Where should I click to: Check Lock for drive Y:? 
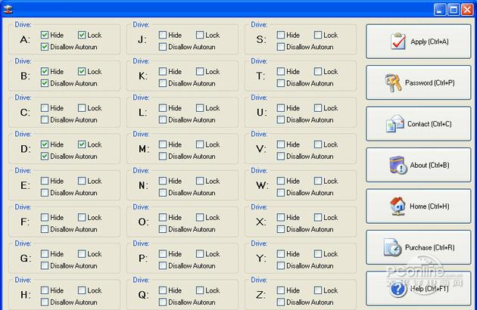tap(317, 254)
